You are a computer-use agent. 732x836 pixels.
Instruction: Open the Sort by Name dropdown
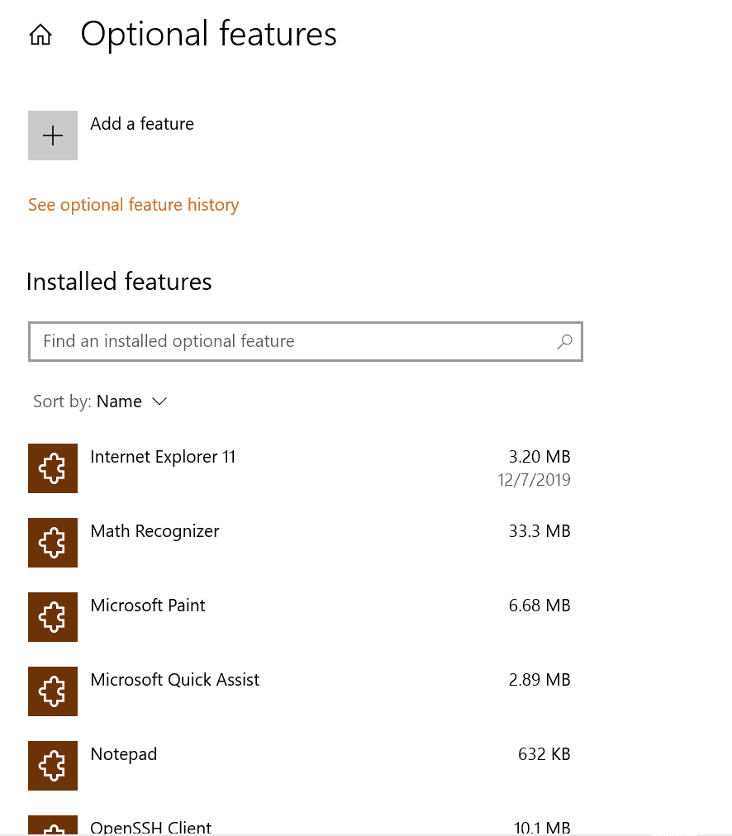(101, 401)
